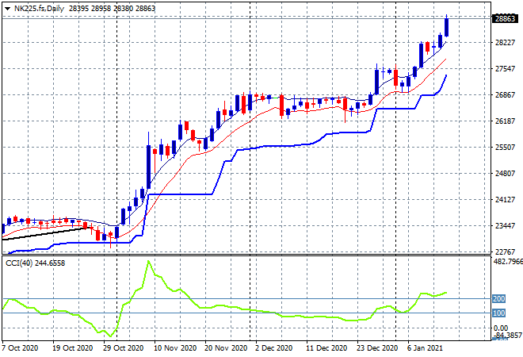Click the 25507 price axis label
Viewport: 523px width, 357px height.
505,147
